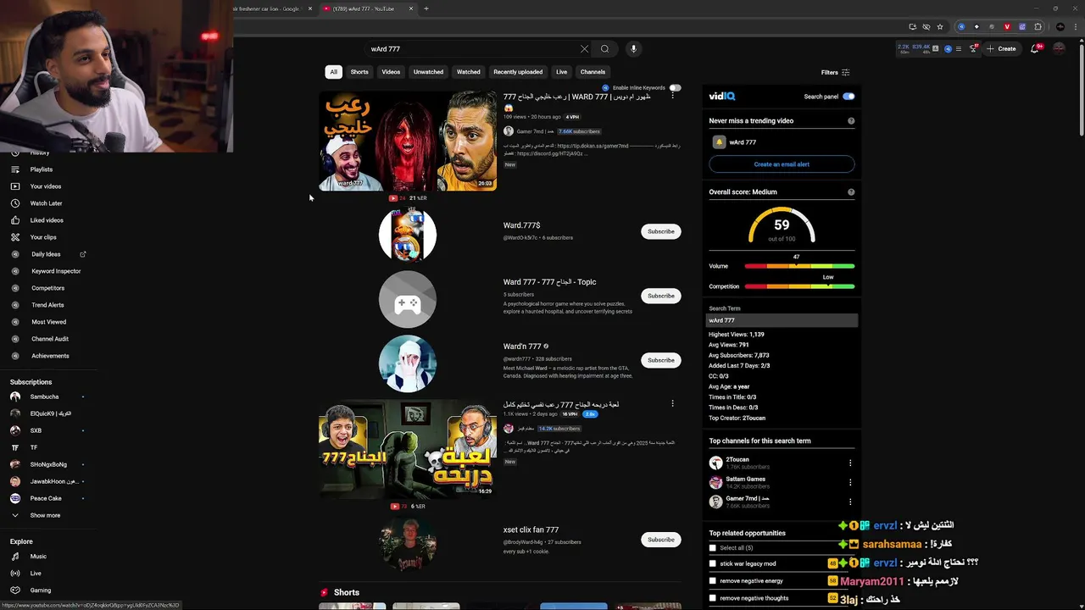The image size is (1085, 610).
Task: Open Competitors in the sidebar
Action: click(x=48, y=288)
